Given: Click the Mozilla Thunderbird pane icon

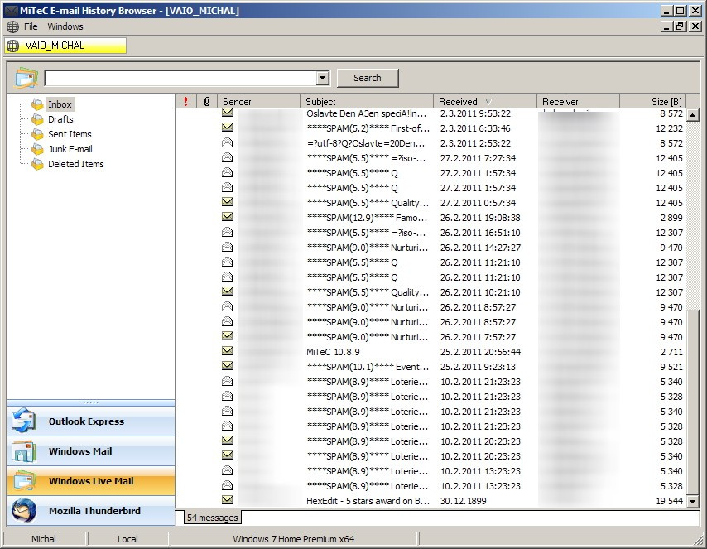Looking at the screenshot, I should (x=24, y=510).
